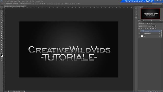The width and height of the screenshot is (163, 92).
Task: Create new layer icon at panel bottom
Action: (x=158, y=91)
